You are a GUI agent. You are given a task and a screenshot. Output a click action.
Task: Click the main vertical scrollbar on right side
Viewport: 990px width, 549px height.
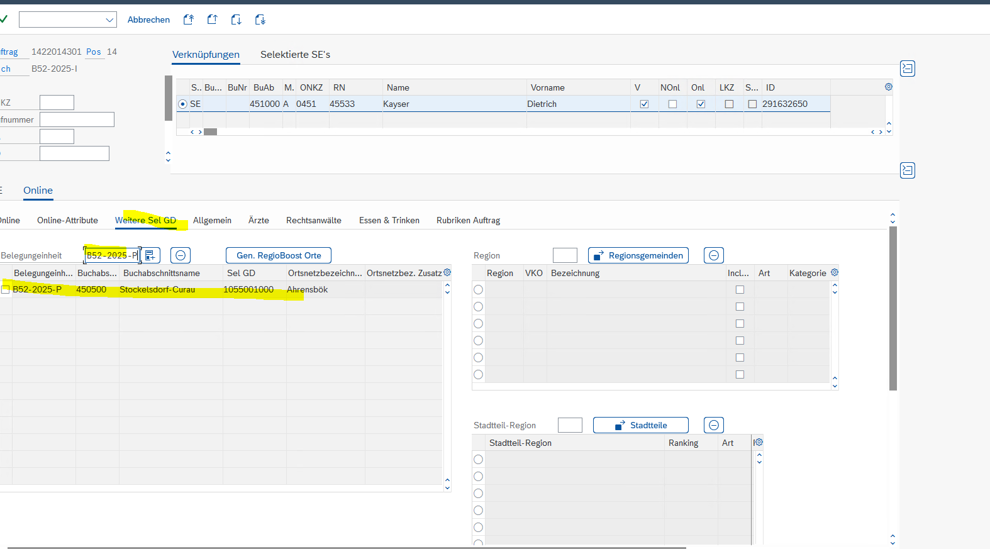(893, 308)
